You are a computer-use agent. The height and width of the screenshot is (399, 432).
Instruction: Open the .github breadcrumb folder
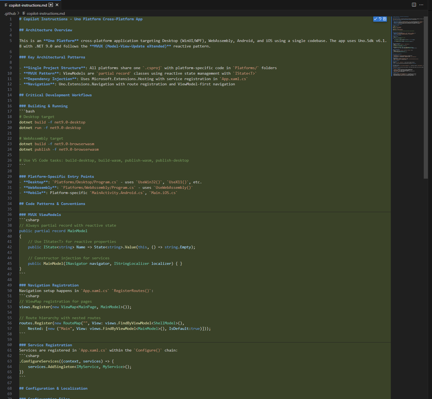click(10, 13)
